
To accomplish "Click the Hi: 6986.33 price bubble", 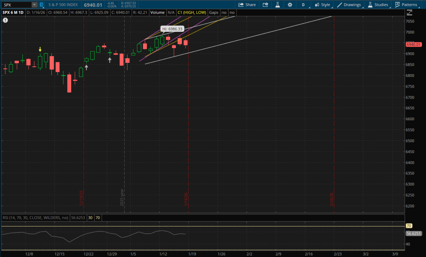I will [172, 29].
